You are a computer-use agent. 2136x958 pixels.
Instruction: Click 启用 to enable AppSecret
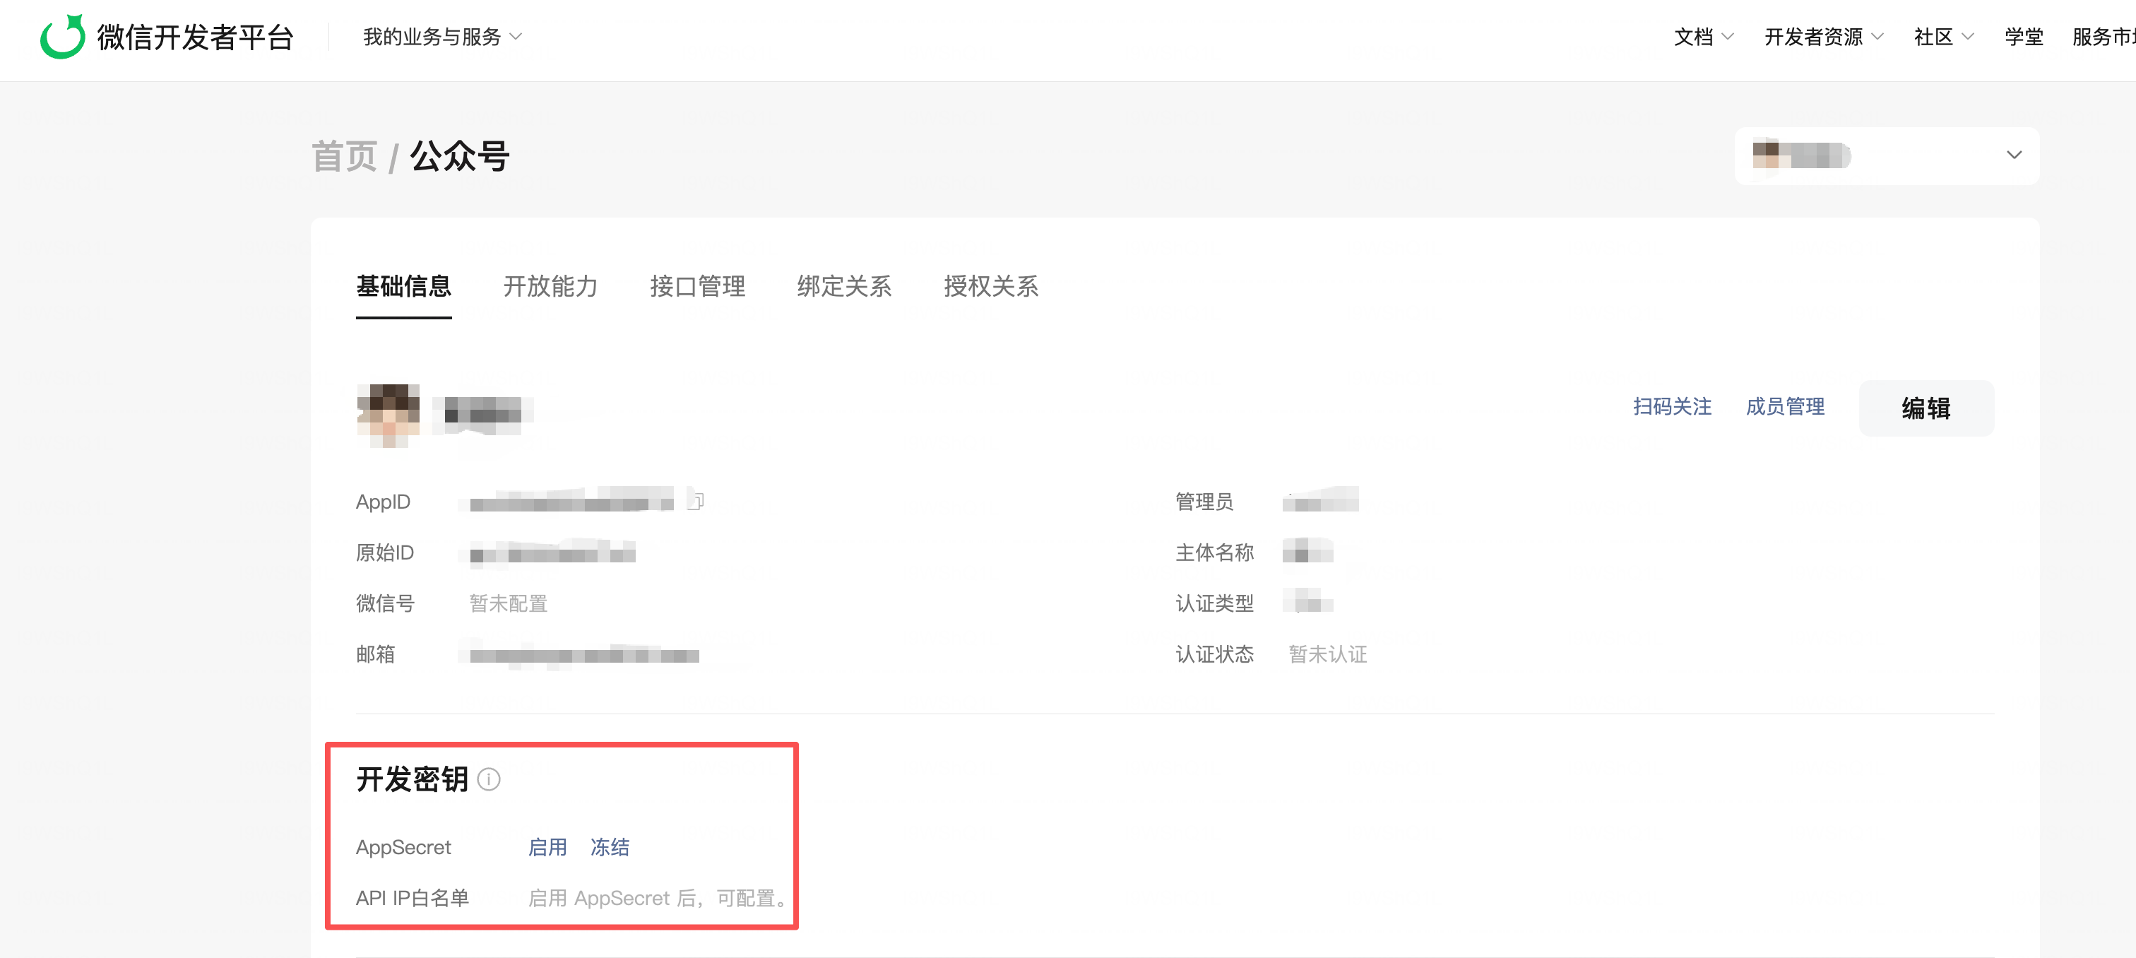(547, 847)
